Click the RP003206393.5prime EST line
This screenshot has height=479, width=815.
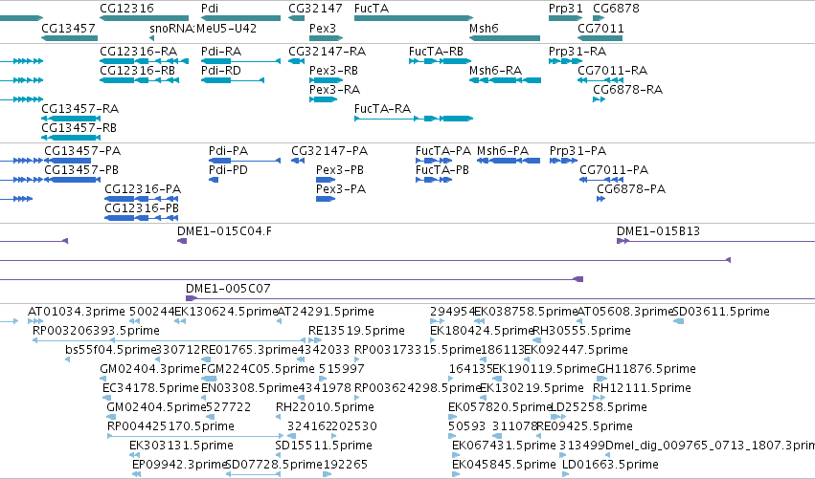click(x=169, y=341)
